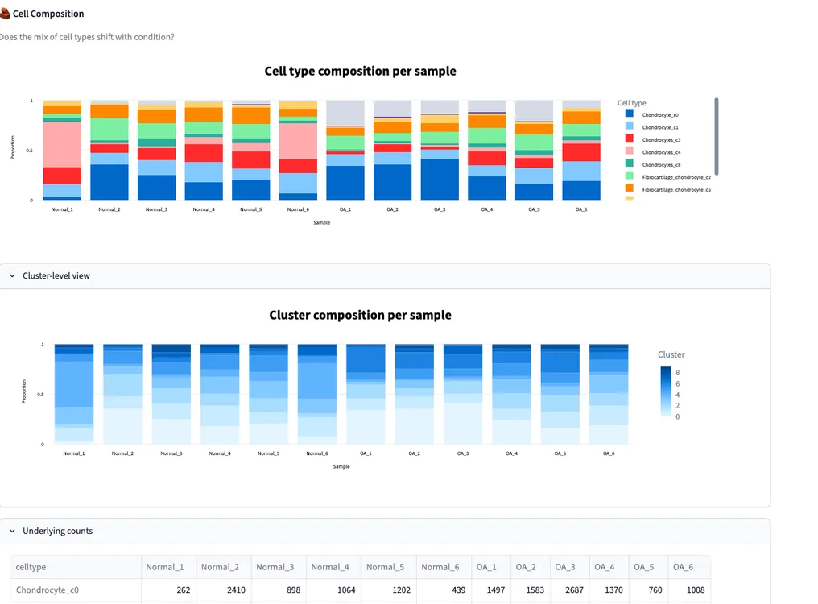Click the "Cell type" legend title
Viewport: 818px width, 604px height.
[631, 103]
